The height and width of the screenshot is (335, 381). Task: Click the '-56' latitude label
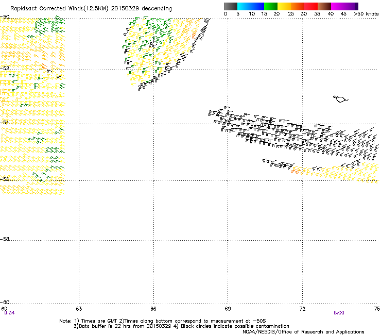pyautogui.click(x=5, y=179)
